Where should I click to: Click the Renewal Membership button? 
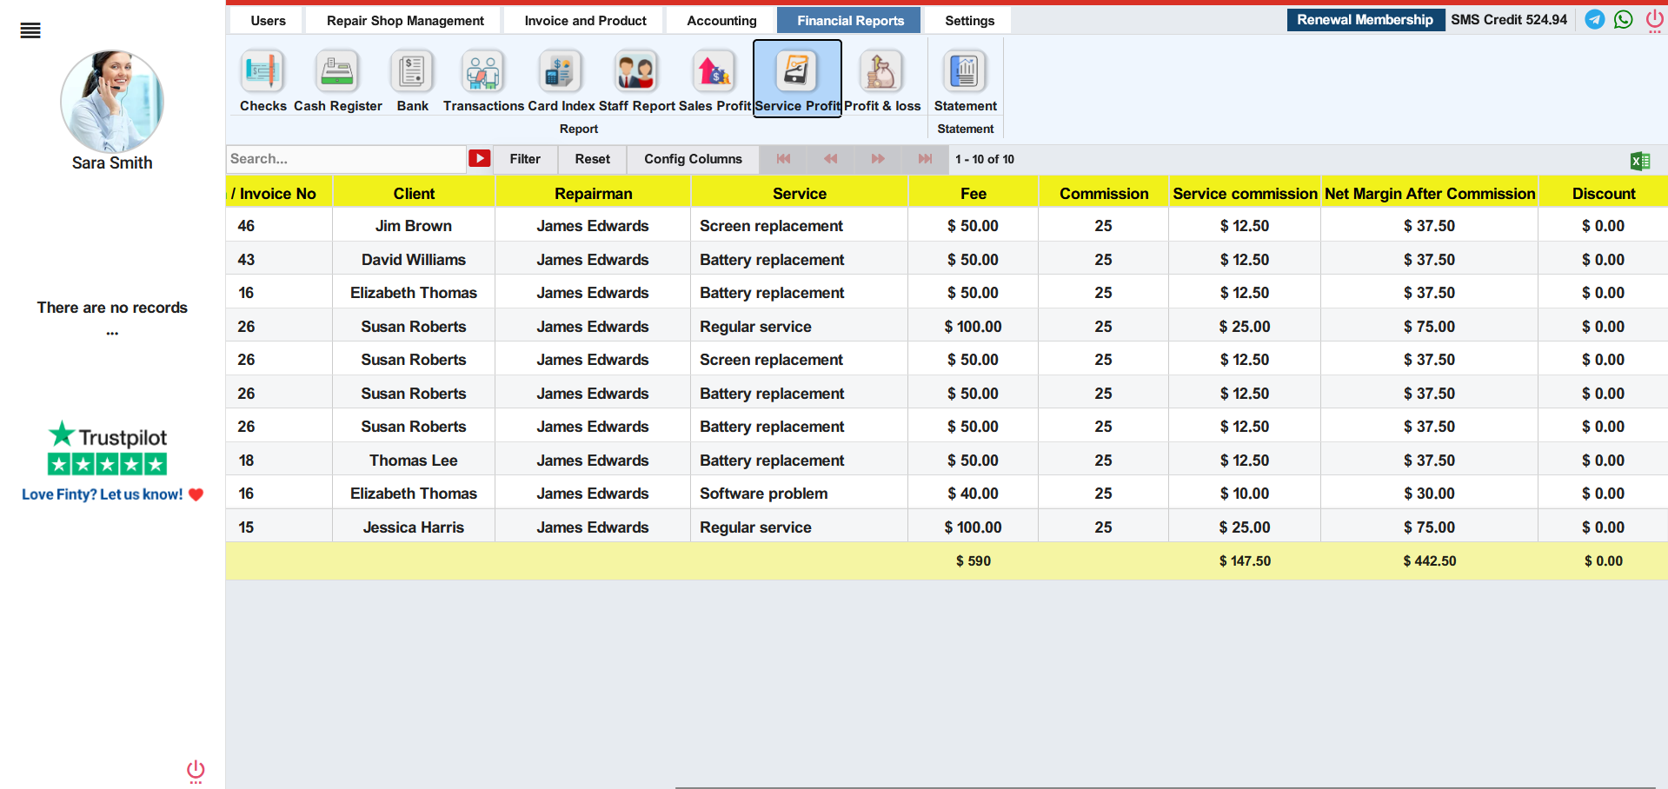(1365, 20)
